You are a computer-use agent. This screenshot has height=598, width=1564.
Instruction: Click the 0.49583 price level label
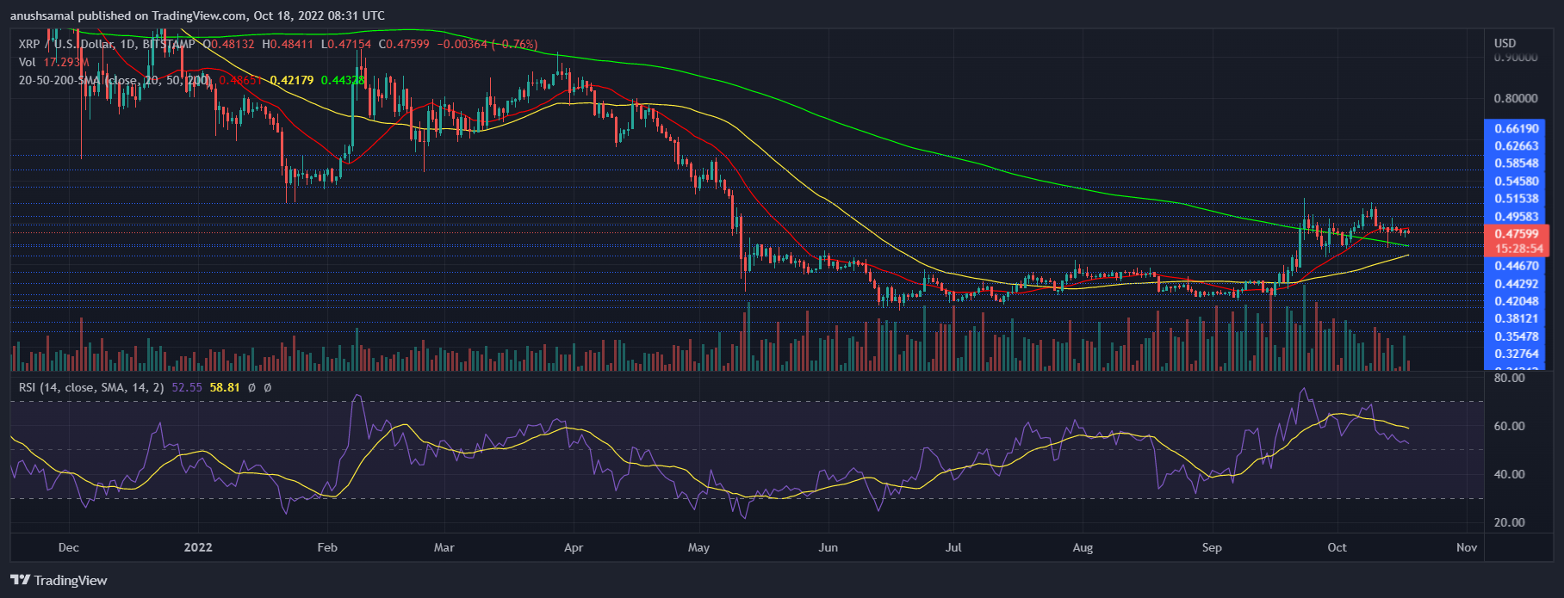(1516, 216)
